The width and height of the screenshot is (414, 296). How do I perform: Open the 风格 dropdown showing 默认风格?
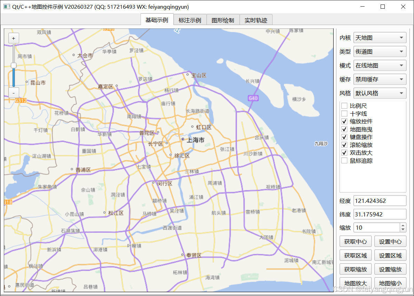coord(380,93)
